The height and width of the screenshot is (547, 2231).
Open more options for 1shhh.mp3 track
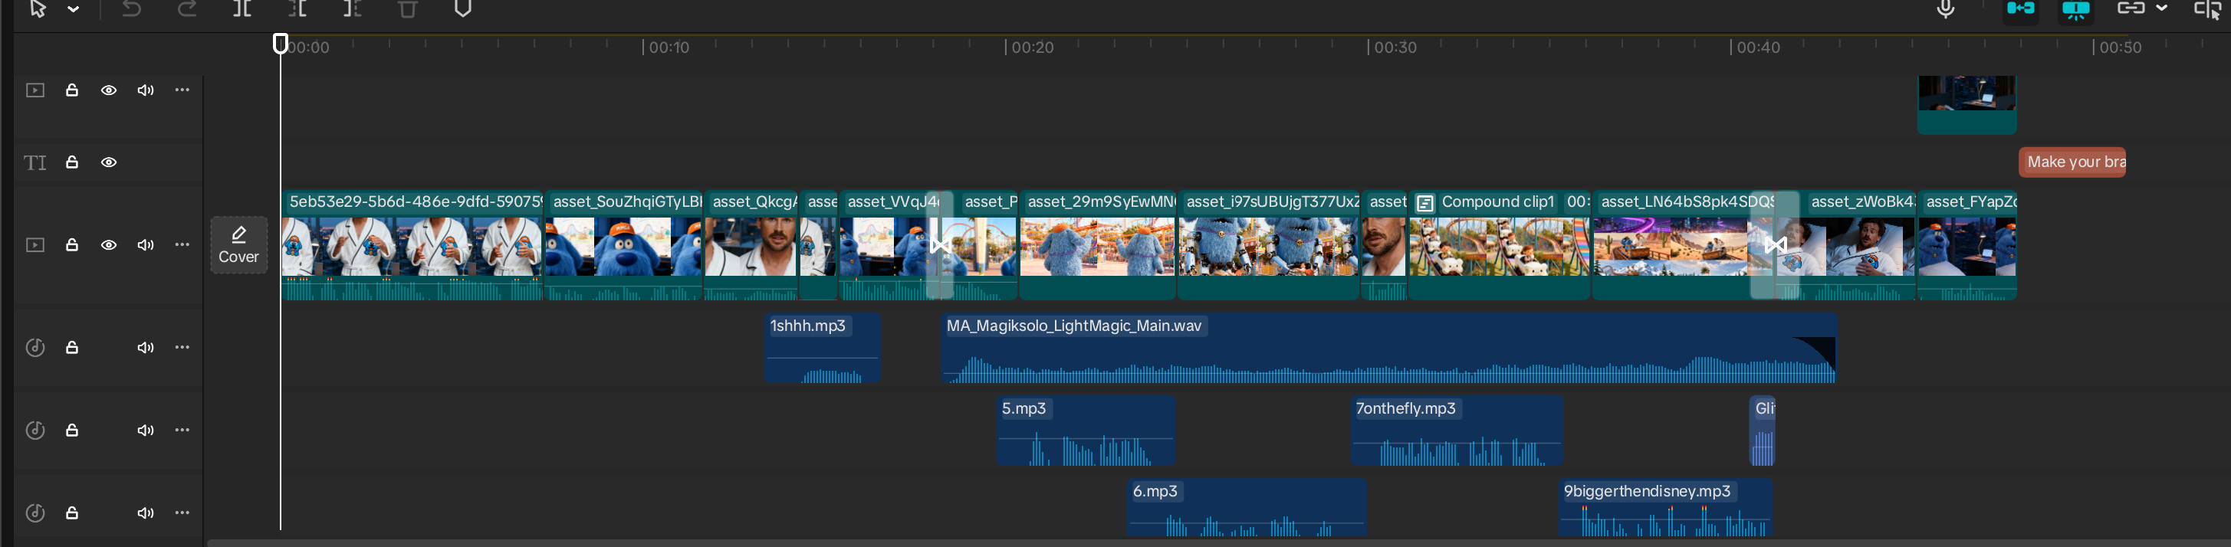[x=182, y=347]
